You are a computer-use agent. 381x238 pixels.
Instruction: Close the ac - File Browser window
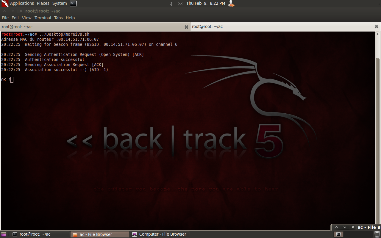[x=353, y=227]
